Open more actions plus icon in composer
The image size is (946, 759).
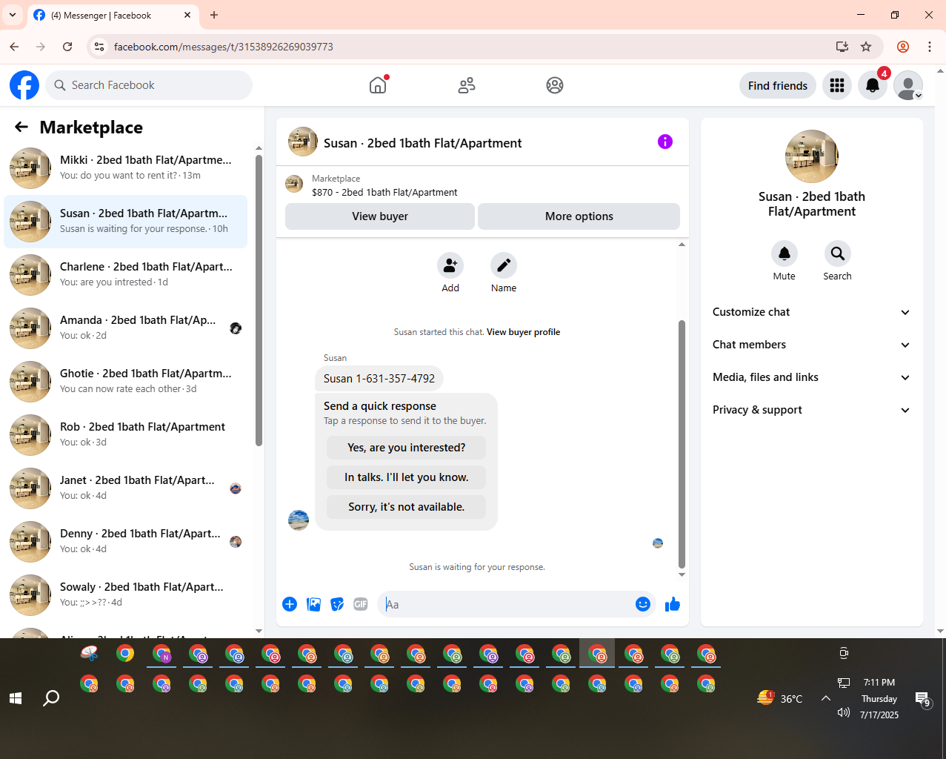coord(290,604)
